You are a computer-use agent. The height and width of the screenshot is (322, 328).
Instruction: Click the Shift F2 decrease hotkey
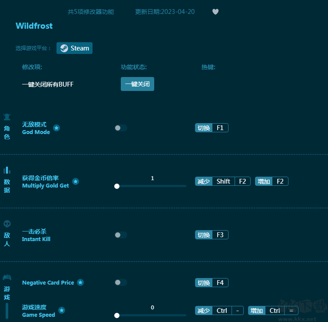(x=223, y=181)
